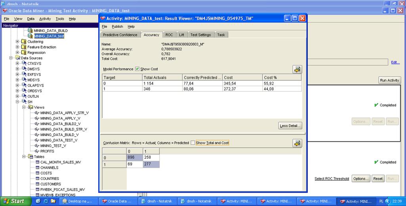Collapse the SH schema node
The height and width of the screenshot is (206, 406).
tap(17, 102)
